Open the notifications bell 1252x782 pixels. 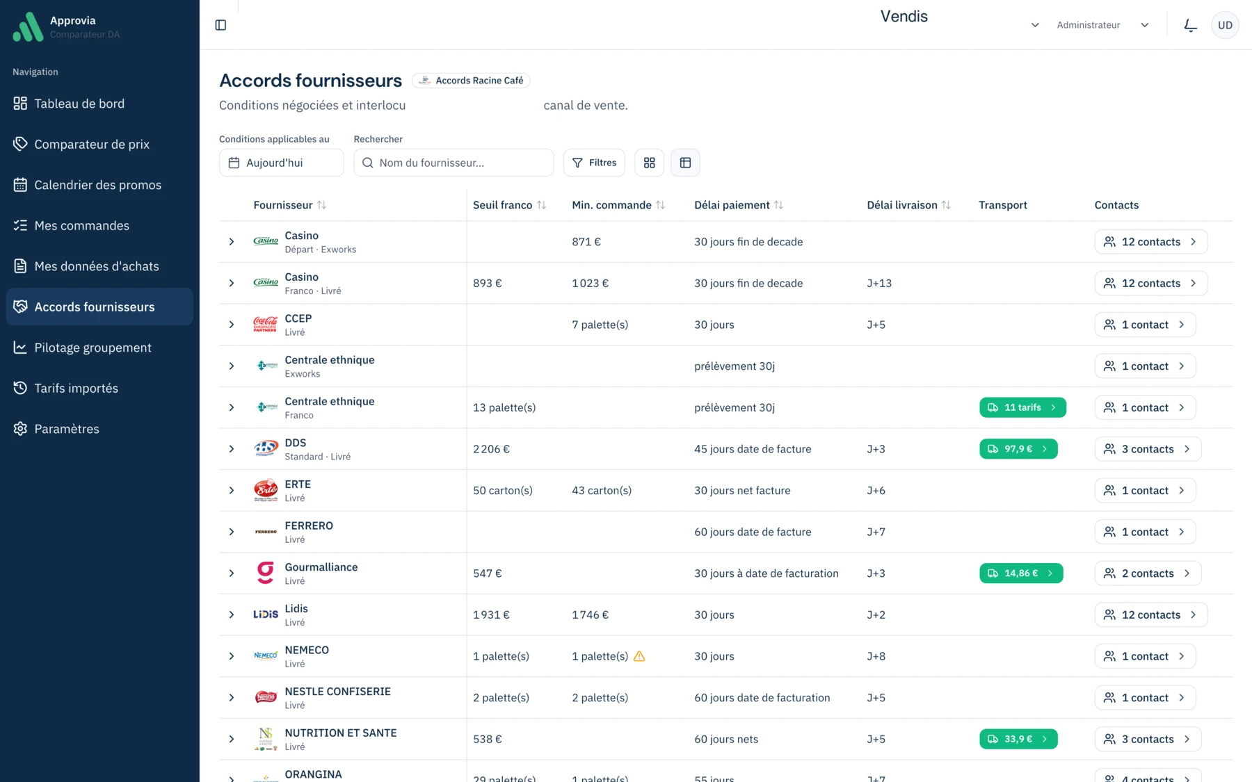[1190, 25]
